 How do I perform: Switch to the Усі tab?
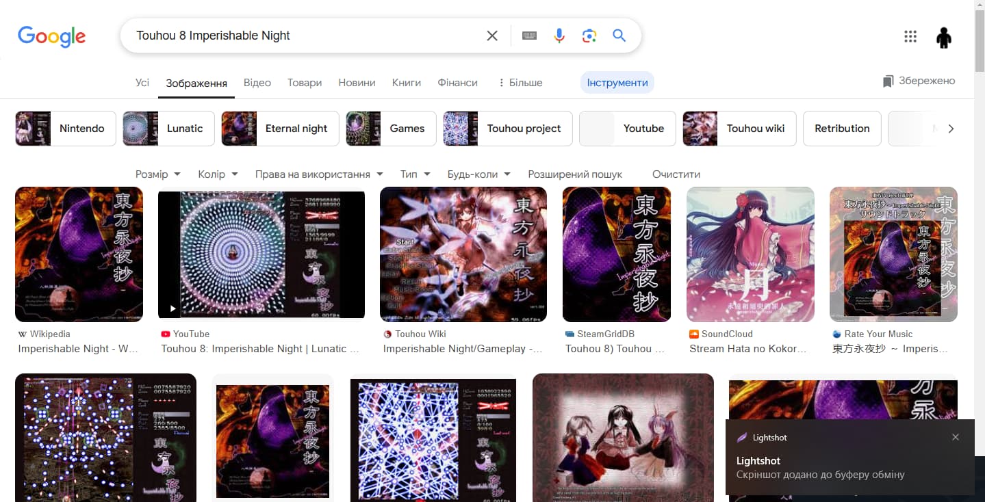click(142, 83)
